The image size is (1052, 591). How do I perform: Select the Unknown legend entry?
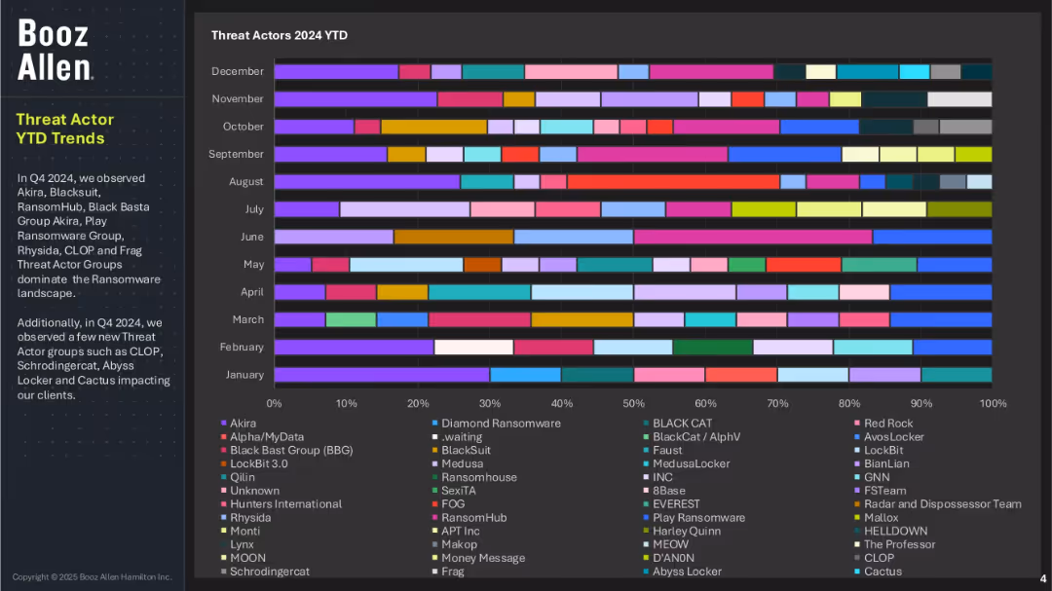pos(249,491)
